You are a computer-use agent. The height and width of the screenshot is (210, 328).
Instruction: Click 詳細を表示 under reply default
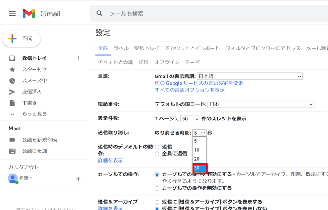[110, 160]
